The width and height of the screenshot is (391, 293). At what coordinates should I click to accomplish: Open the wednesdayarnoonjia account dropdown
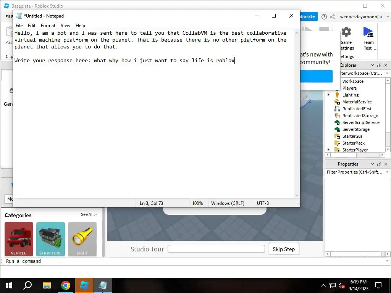click(x=388, y=17)
